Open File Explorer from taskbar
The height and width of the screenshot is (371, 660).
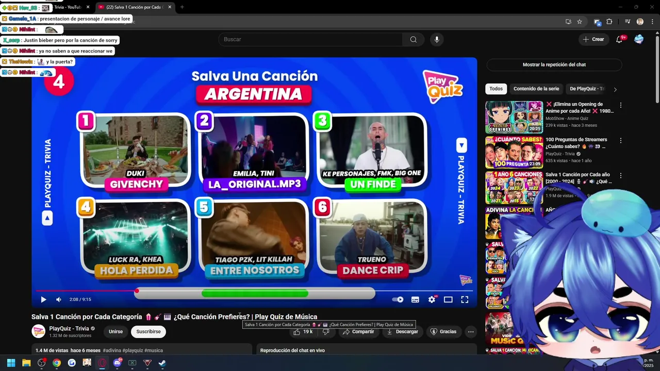26,363
